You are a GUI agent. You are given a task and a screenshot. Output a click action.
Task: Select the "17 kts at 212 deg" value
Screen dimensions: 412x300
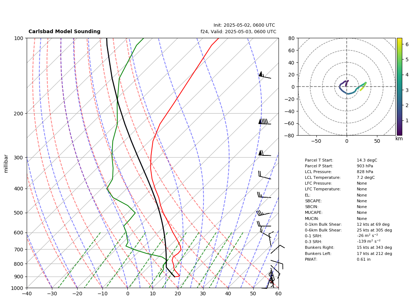pyautogui.click(x=374, y=254)
